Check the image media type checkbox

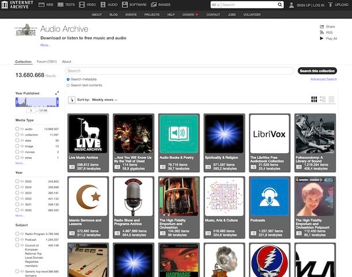point(17,146)
